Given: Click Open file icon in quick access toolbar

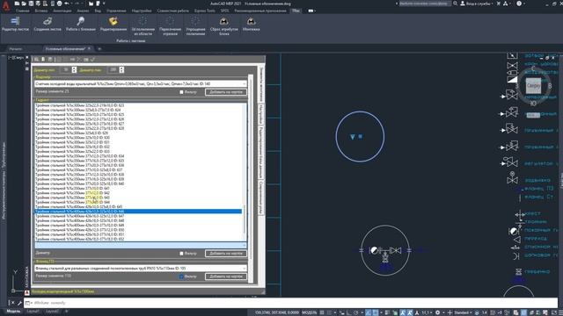Looking at the screenshot, I should coord(24,4).
